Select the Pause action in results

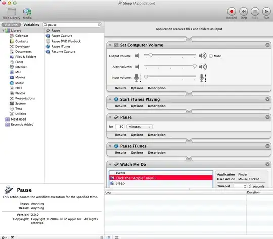click(x=56, y=31)
